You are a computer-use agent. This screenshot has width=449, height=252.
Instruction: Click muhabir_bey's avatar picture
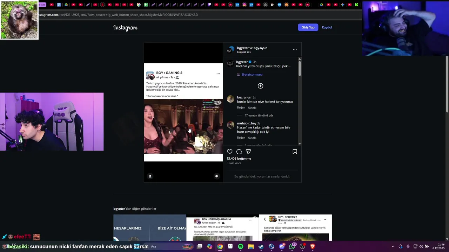230,125
